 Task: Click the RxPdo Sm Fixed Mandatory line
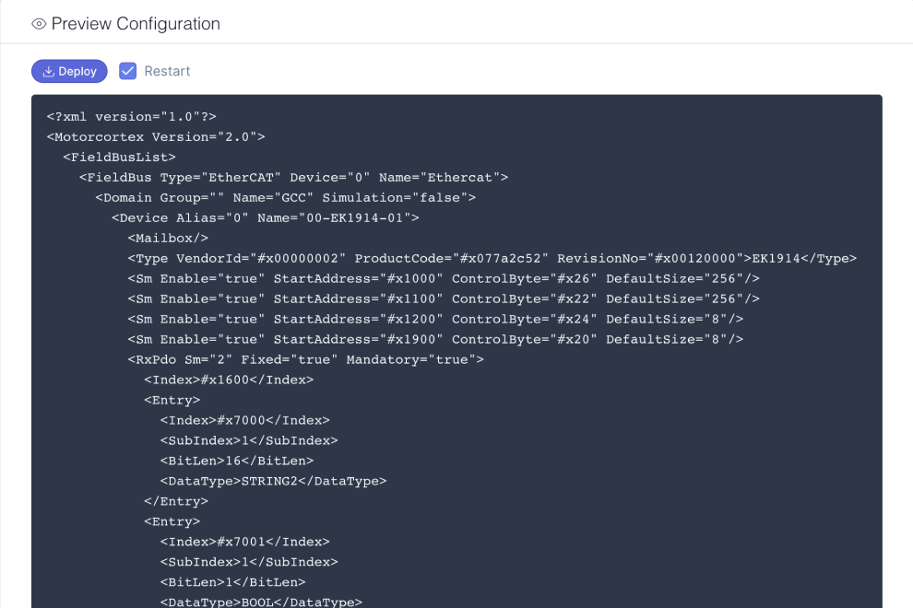tap(305, 359)
